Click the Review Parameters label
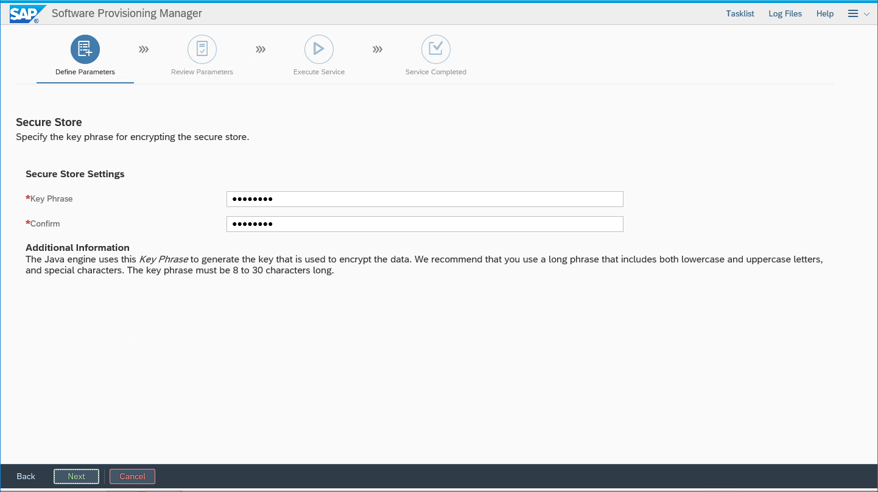 [x=202, y=72]
